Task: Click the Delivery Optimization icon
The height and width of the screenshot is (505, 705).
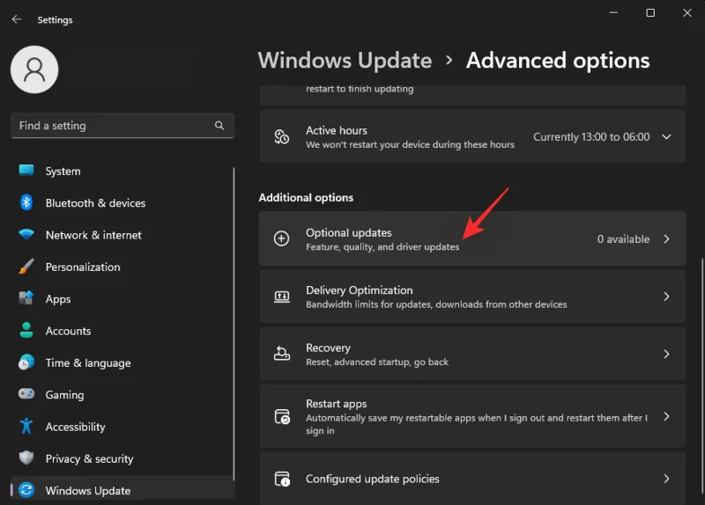Action: pyautogui.click(x=282, y=296)
